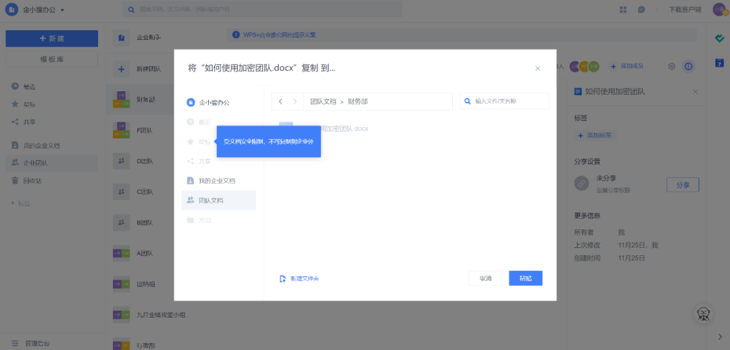
Task: Click the global search field at top
Action: [x=262, y=9]
